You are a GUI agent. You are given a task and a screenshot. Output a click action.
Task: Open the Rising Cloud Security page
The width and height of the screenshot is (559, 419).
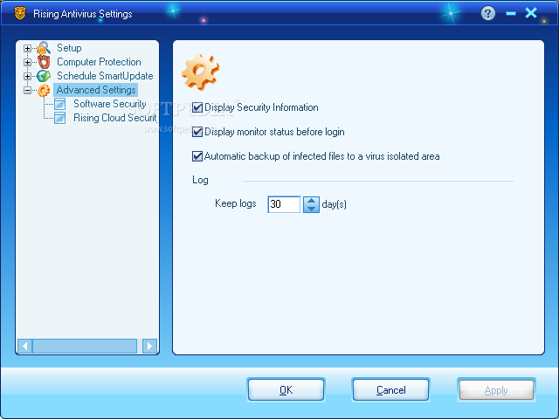[x=114, y=118]
